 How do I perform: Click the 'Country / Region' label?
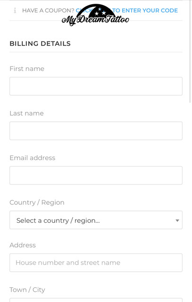point(37,202)
